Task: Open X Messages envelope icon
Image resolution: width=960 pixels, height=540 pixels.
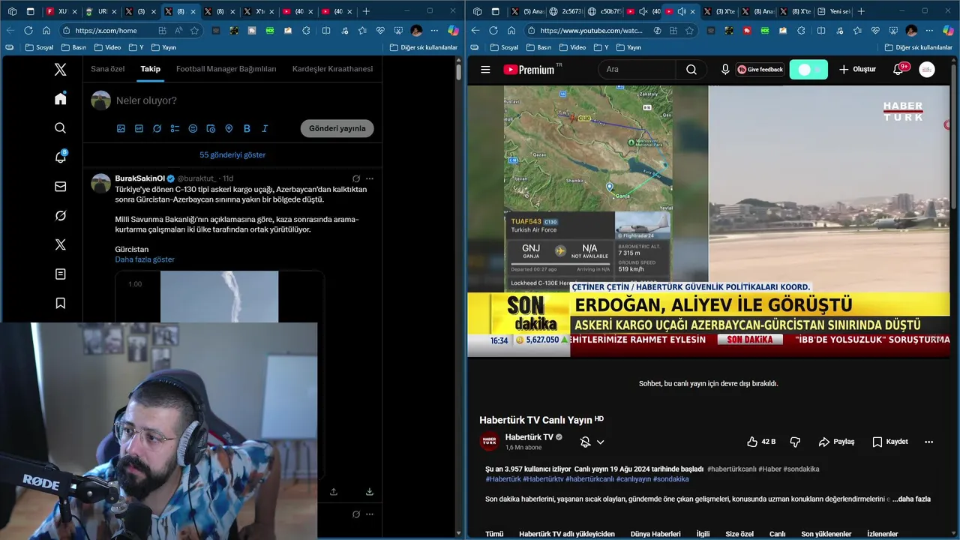Action: (x=61, y=187)
